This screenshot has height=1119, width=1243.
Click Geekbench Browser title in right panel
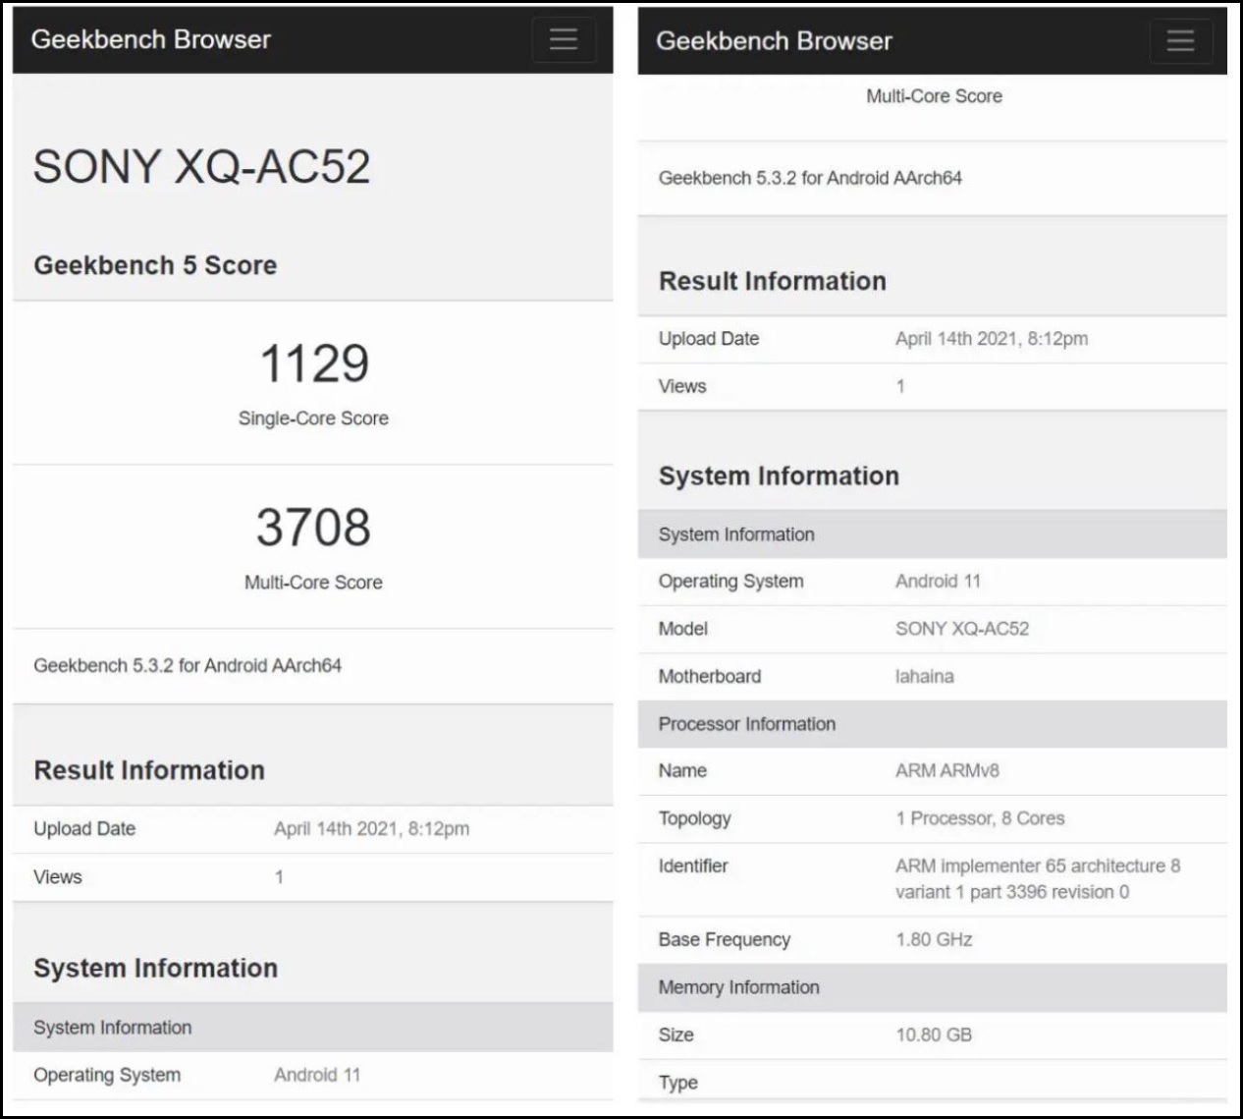774,41
